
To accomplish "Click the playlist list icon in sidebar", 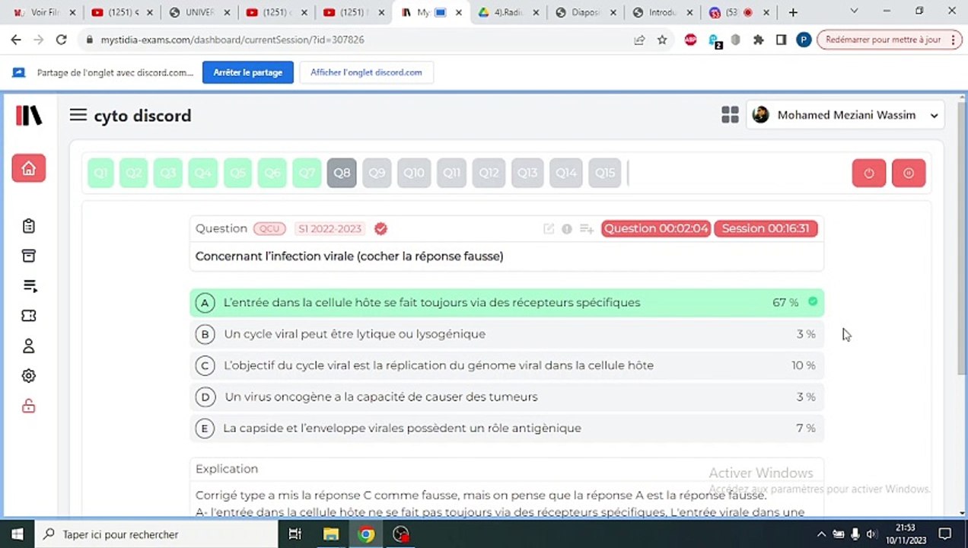I will pos(29,286).
